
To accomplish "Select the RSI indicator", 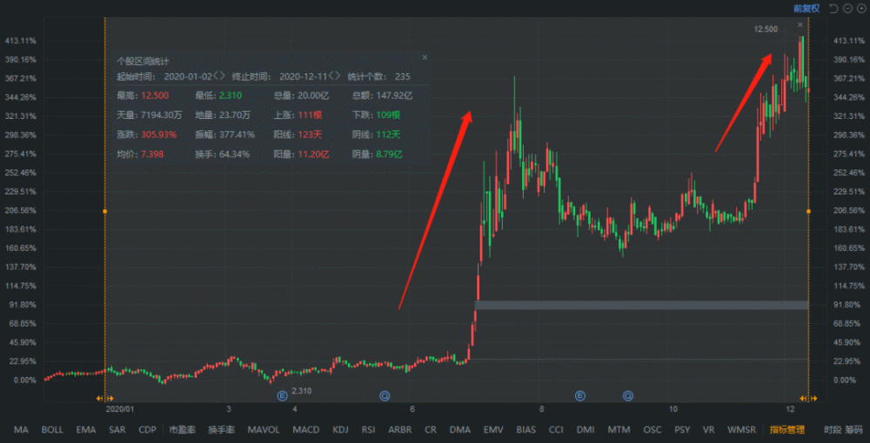I will pos(368,430).
